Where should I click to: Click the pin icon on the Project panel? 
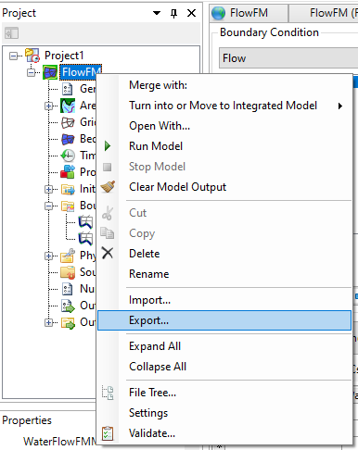click(174, 13)
